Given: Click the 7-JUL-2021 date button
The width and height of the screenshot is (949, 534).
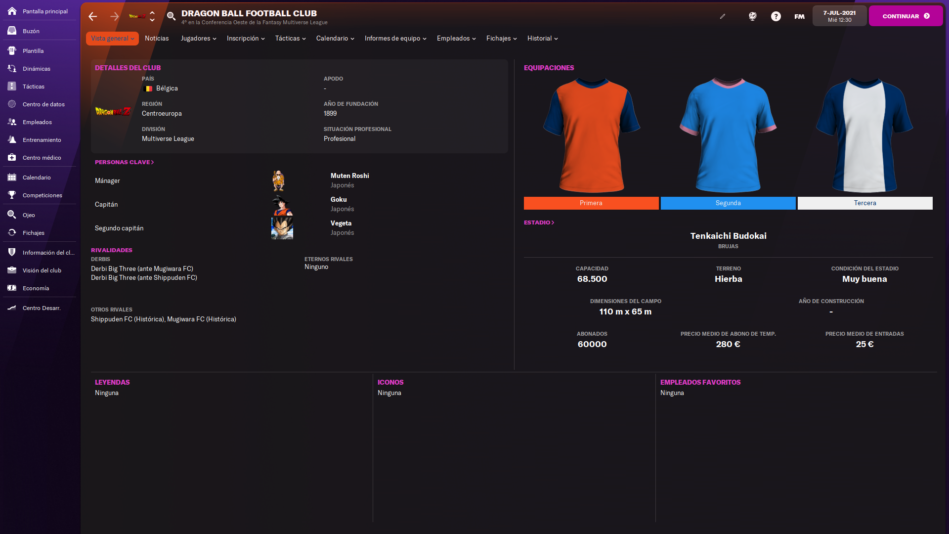Looking at the screenshot, I should [839, 16].
